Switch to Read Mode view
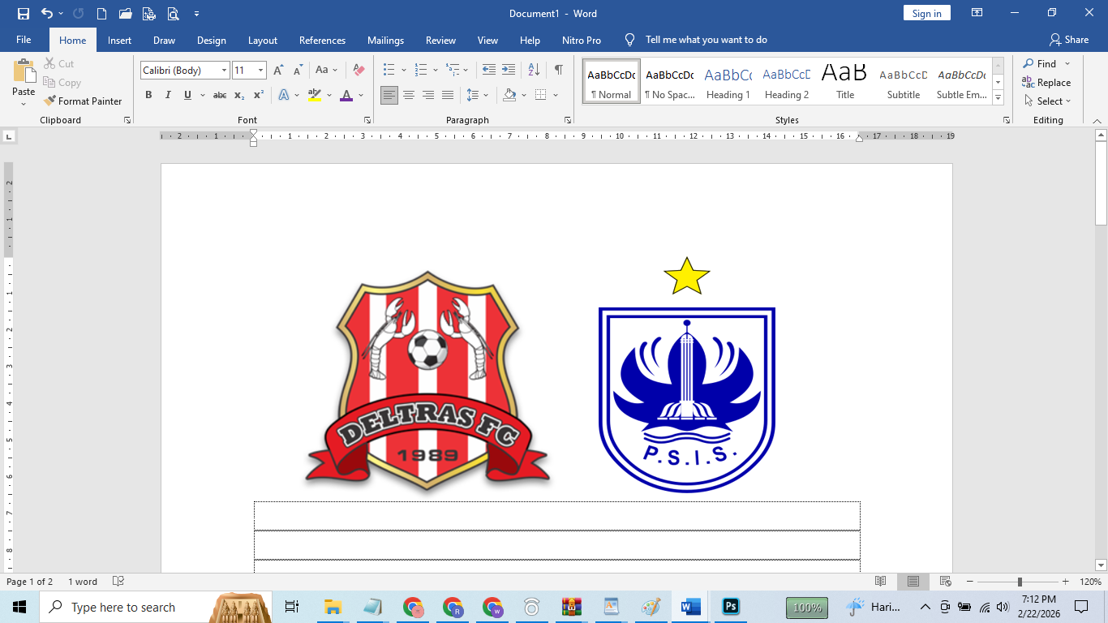 coord(881,582)
